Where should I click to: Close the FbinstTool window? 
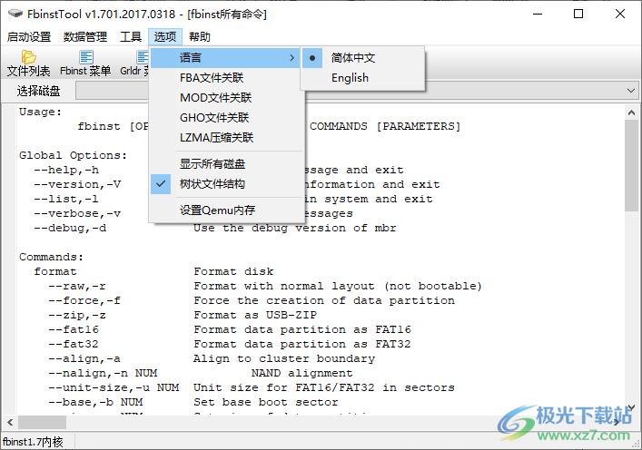pyautogui.click(x=620, y=14)
